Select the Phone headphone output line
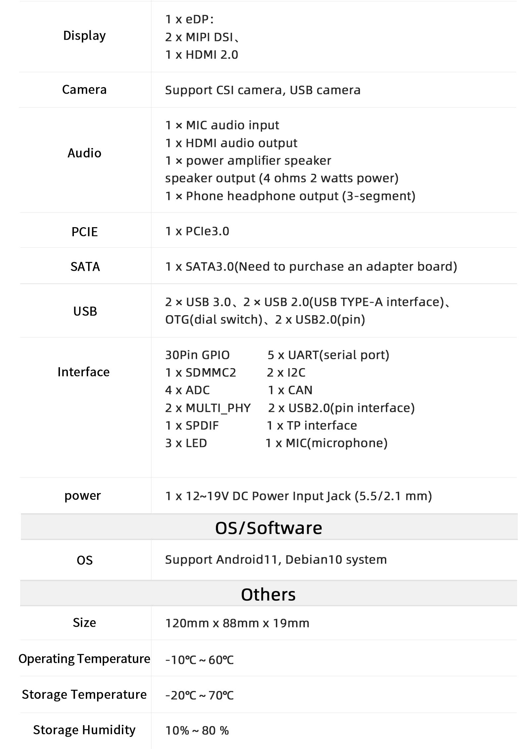Image resolution: width=530 pixels, height=749 pixels. 290,196
